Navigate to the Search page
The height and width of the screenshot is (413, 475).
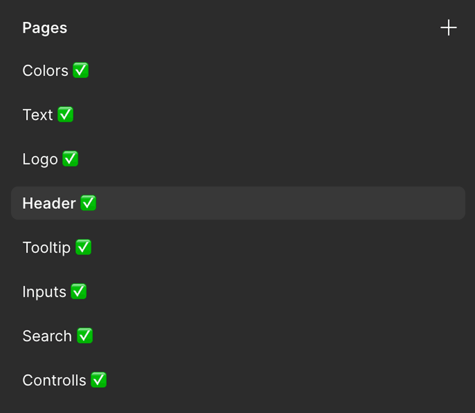(47, 336)
